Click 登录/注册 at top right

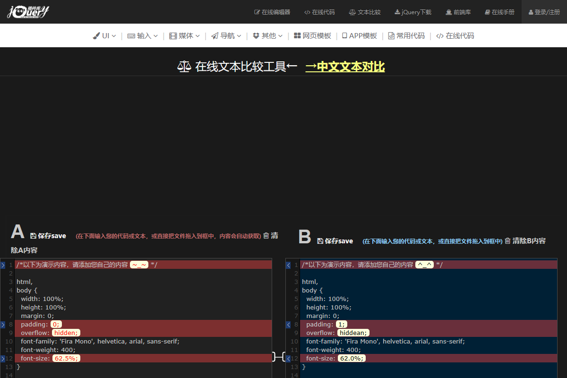point(544,12)
